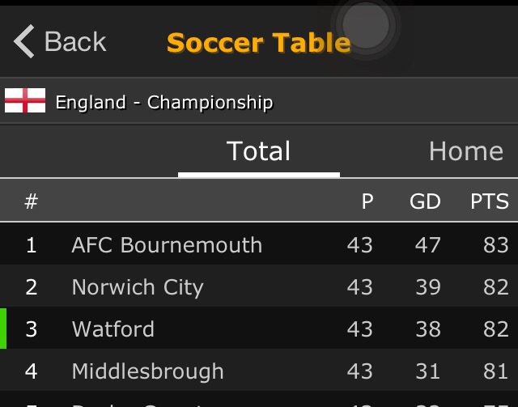Viewport: 518px width, 407px height.
Task: Tap the GD column header
Action: point(425,201)
